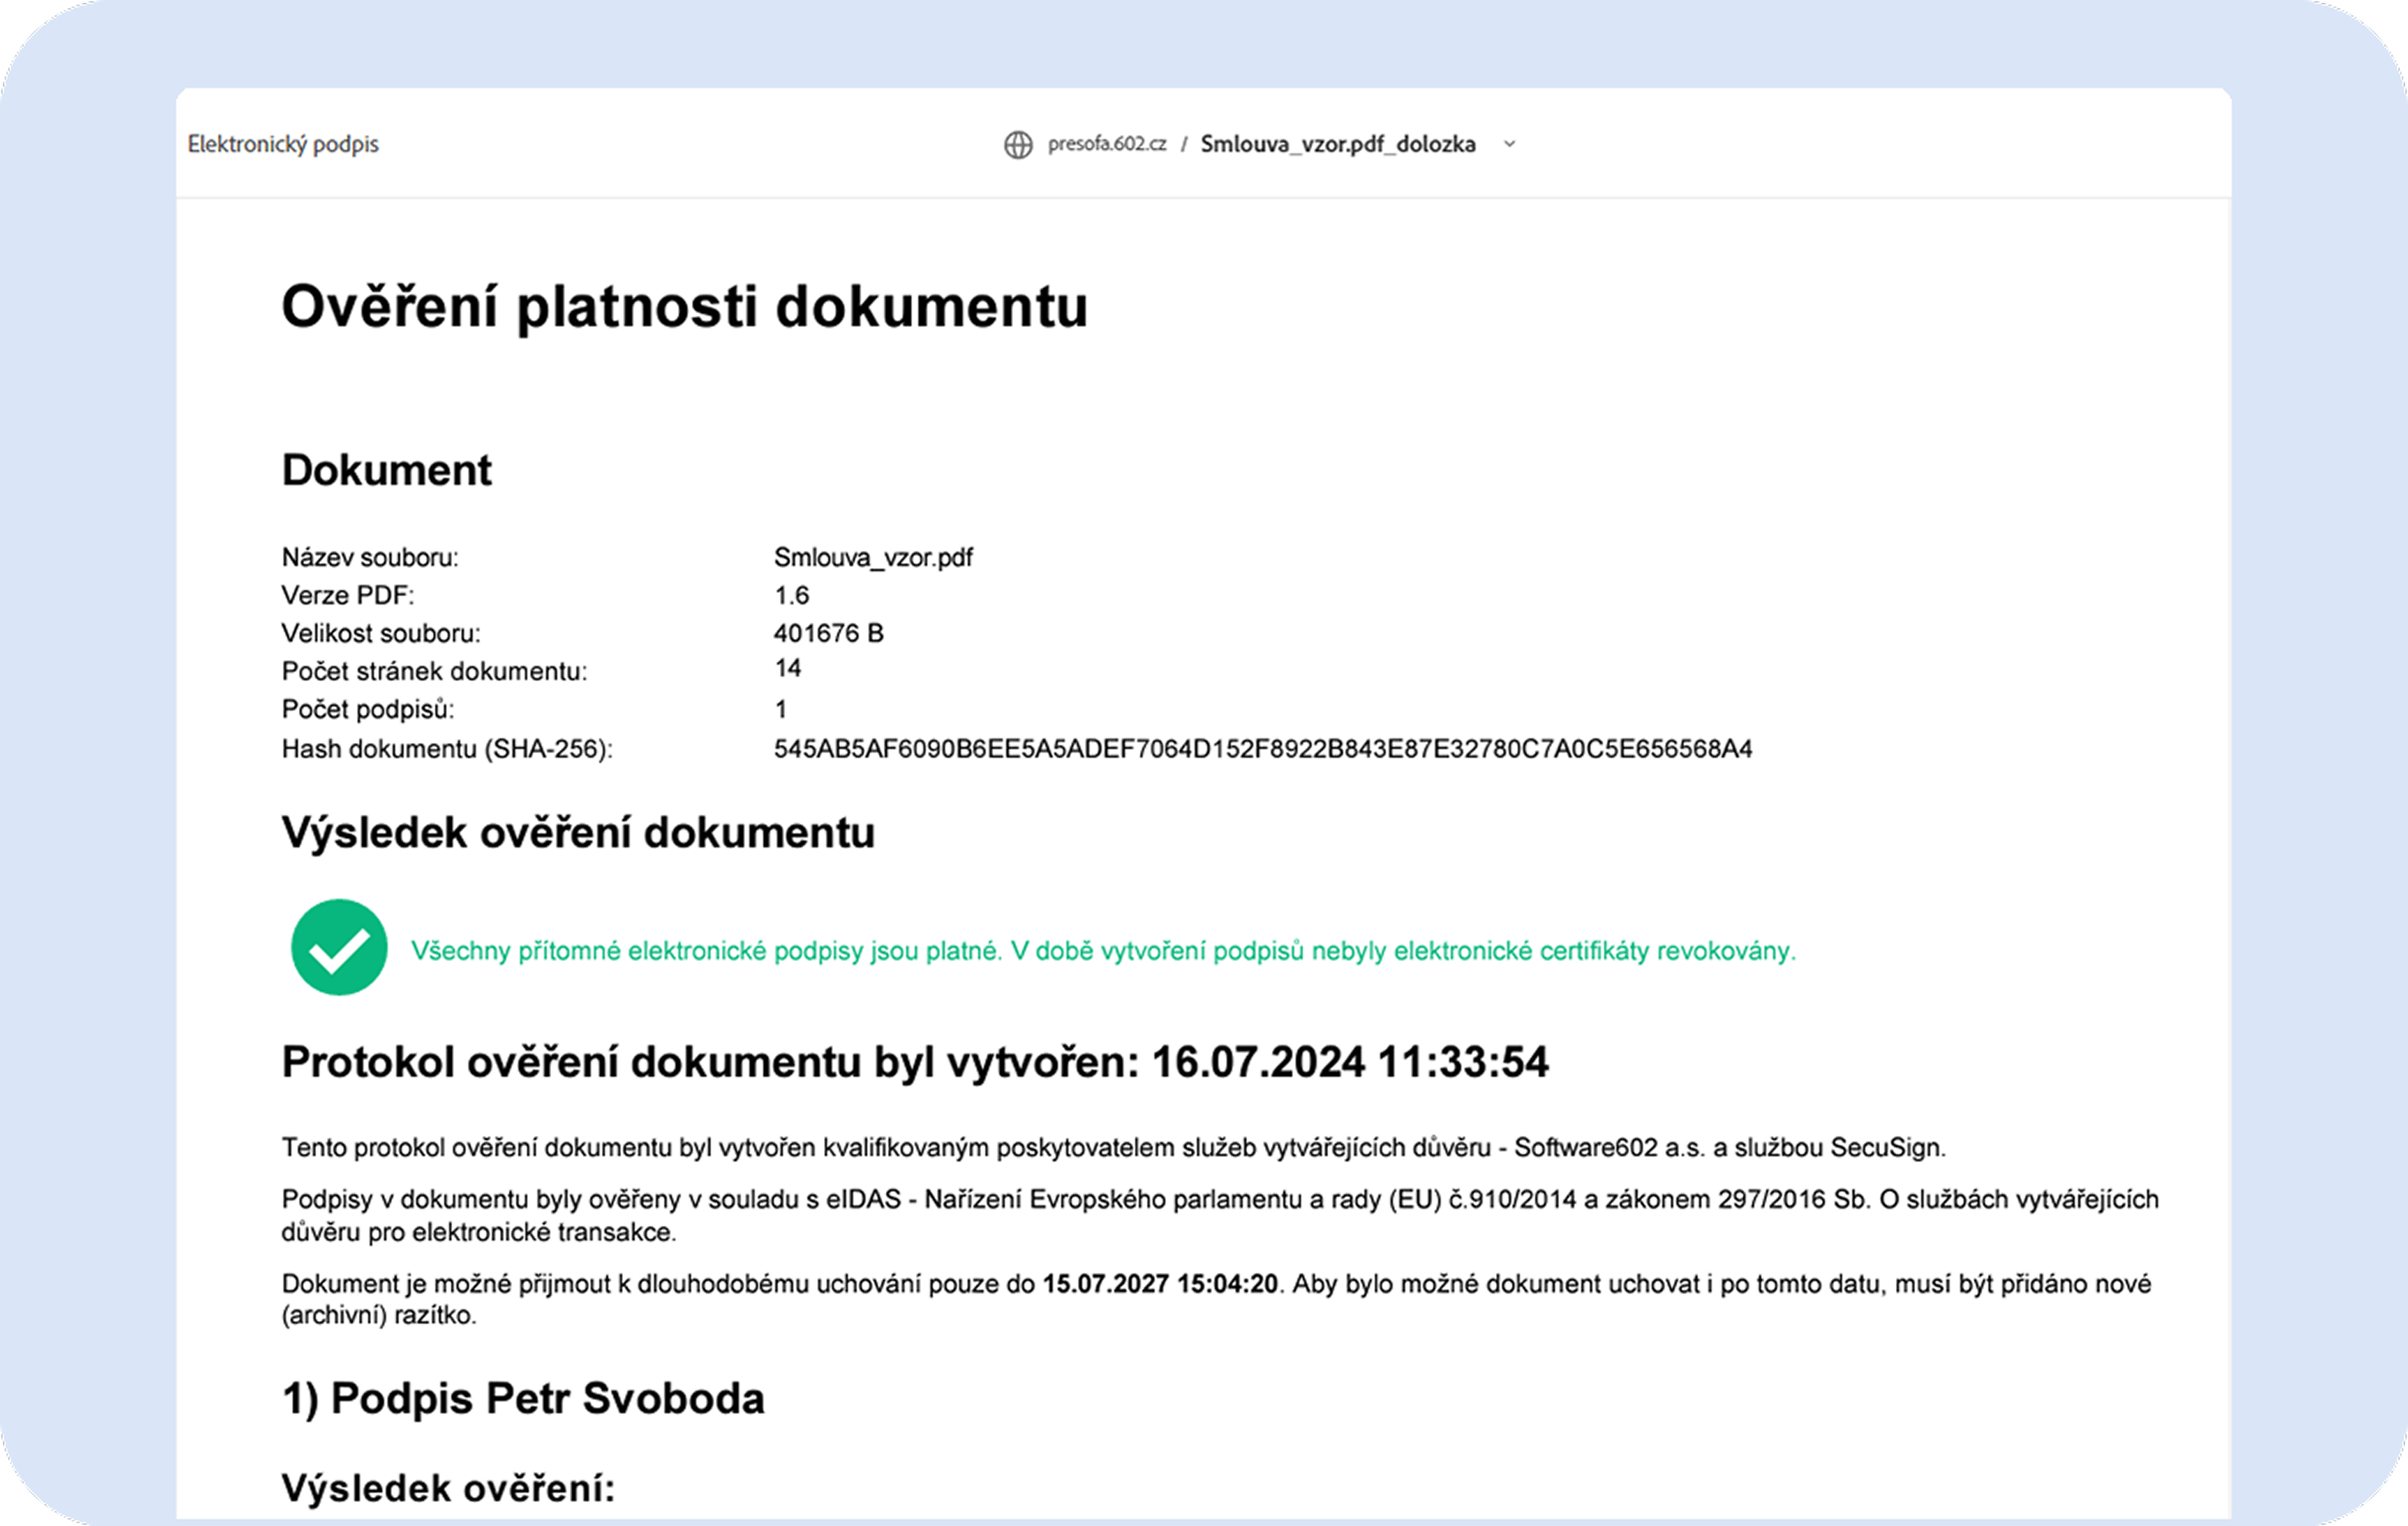The width and height of the screenshot is (2408, 1526).
Task: Click the Počet stránek dokumentu label
Action: coord(435,671)
